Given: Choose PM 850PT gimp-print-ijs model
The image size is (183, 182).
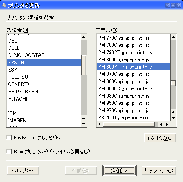Looking at the screenshot, I should 134,67.
